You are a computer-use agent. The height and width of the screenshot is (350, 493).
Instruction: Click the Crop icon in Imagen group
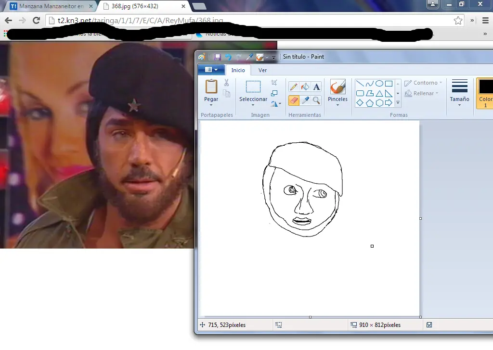[x=274, y=83]
